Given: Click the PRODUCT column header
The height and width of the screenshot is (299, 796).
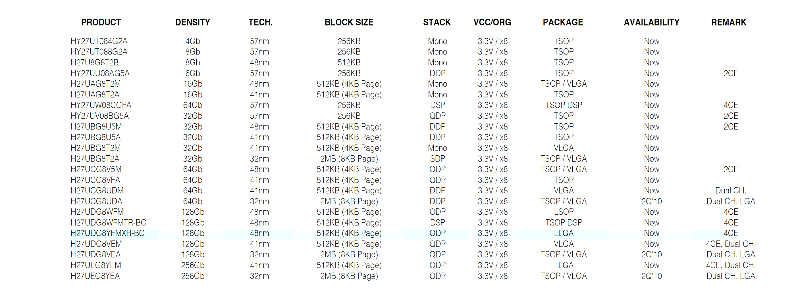Looking at the screenshot, I should (x=101, y=22).
